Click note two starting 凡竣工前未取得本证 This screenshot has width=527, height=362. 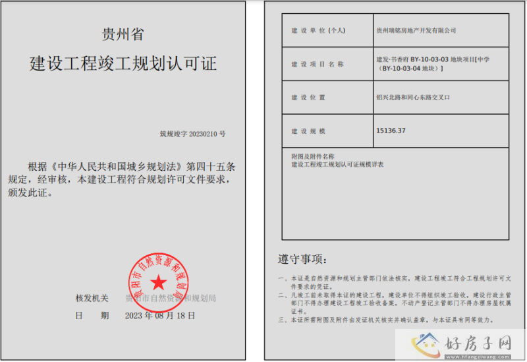pyautogui.click(x=395, y=303)
